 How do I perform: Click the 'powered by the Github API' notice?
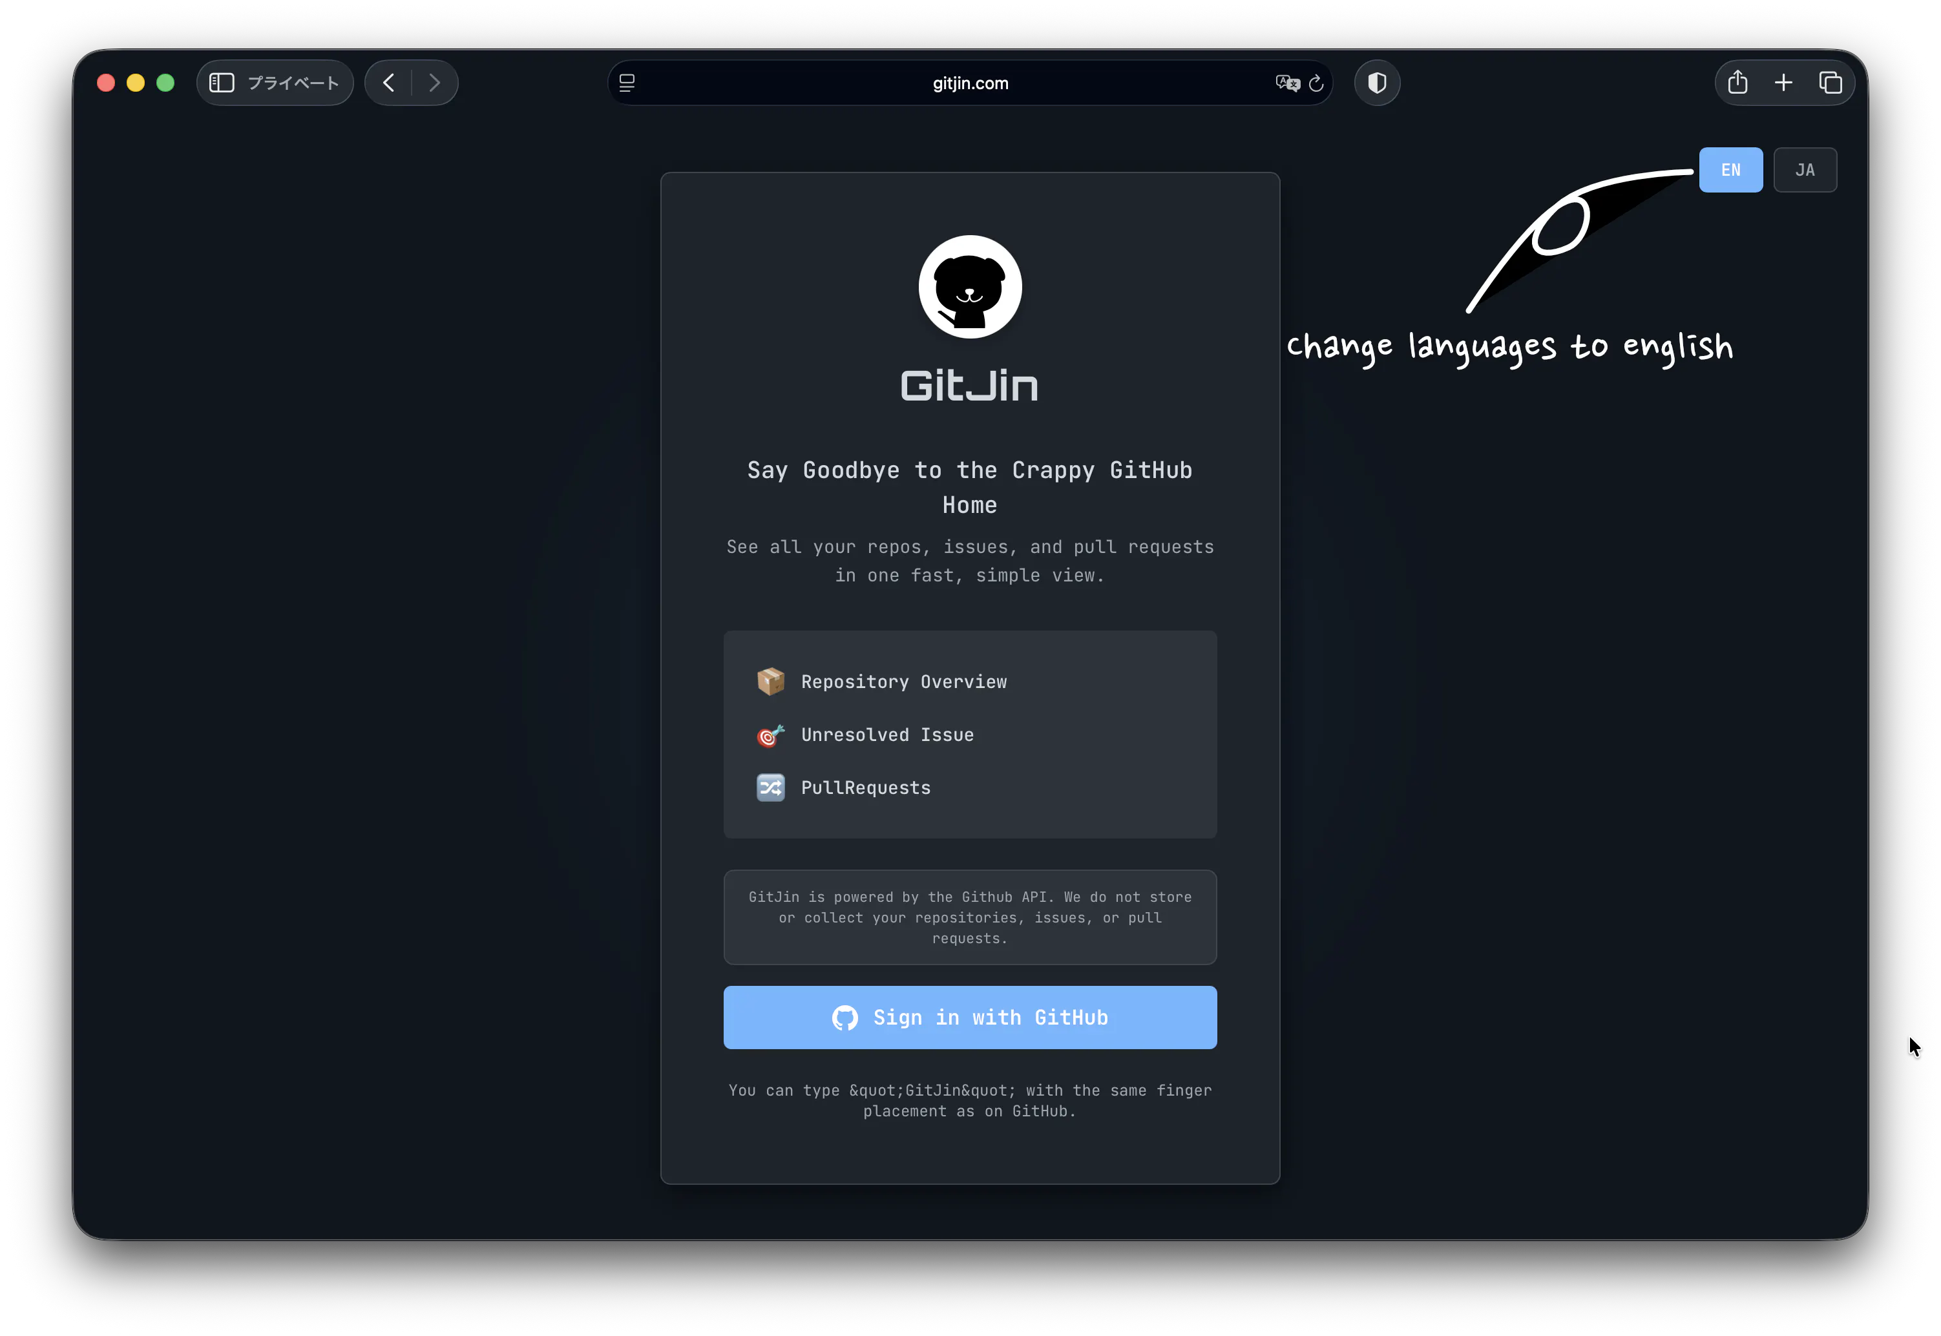(970, 917)
